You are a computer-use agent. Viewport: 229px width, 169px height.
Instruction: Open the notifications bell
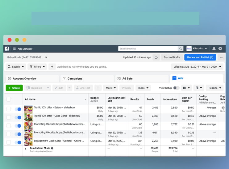coord(214,49)
